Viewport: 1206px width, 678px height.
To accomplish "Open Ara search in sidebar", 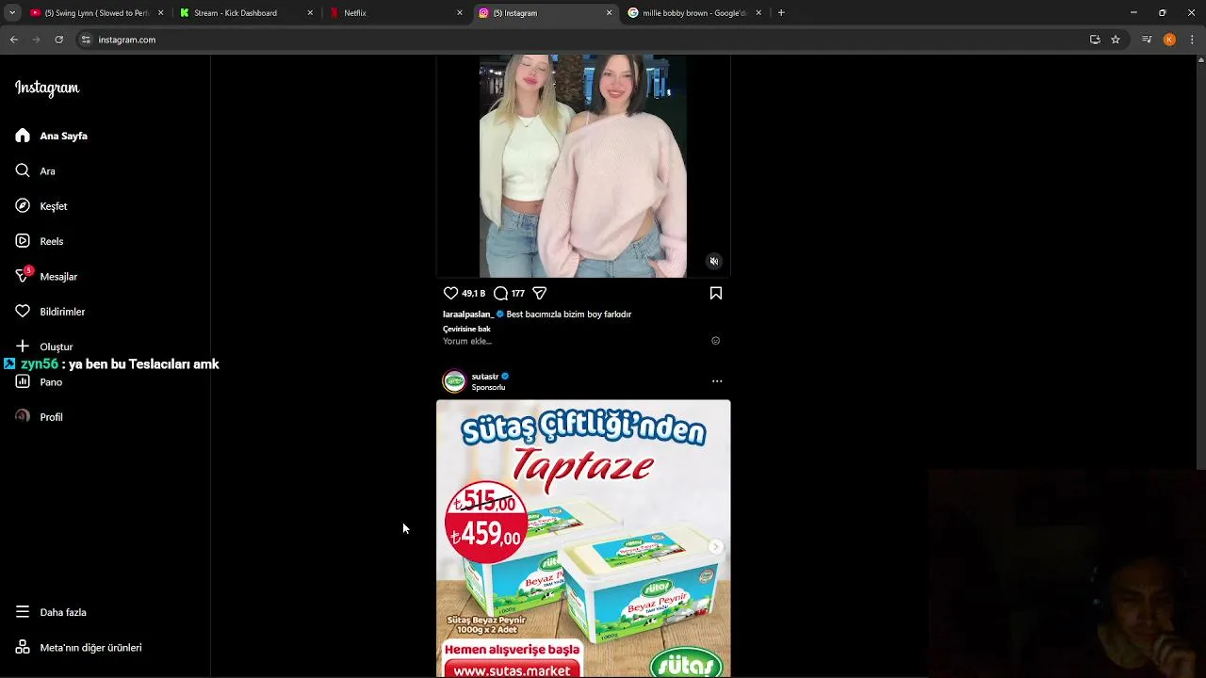I will pos(35,170).
